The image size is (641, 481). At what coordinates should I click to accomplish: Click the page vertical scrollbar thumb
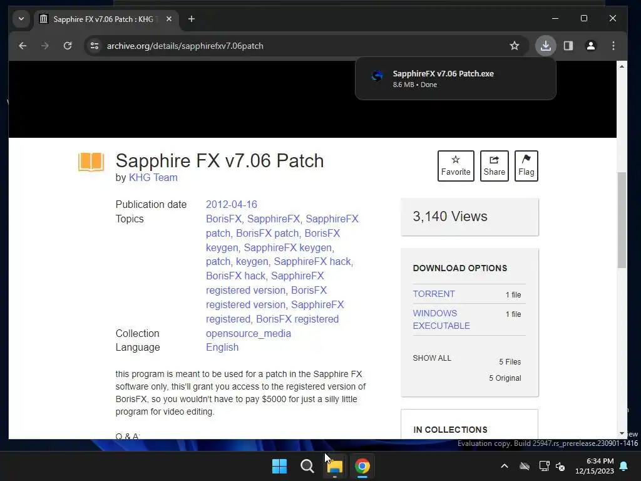click(622, 220)
